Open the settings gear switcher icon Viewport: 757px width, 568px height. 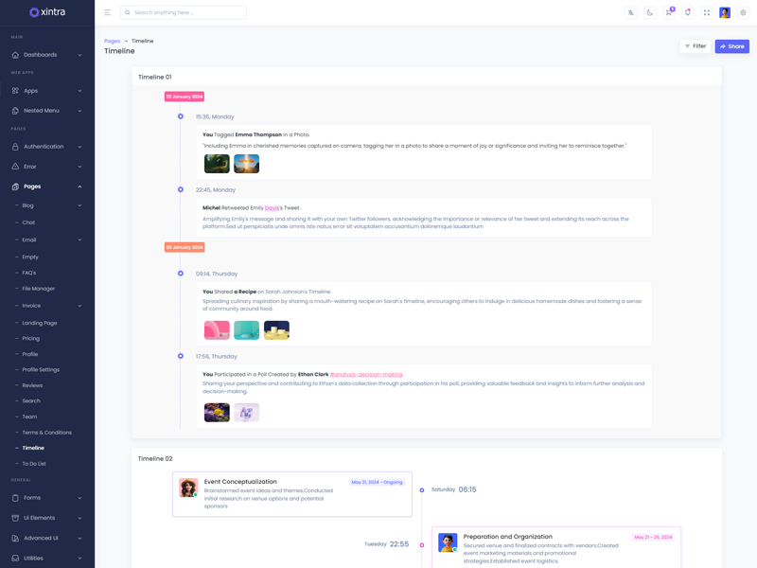tap(743, 12)
